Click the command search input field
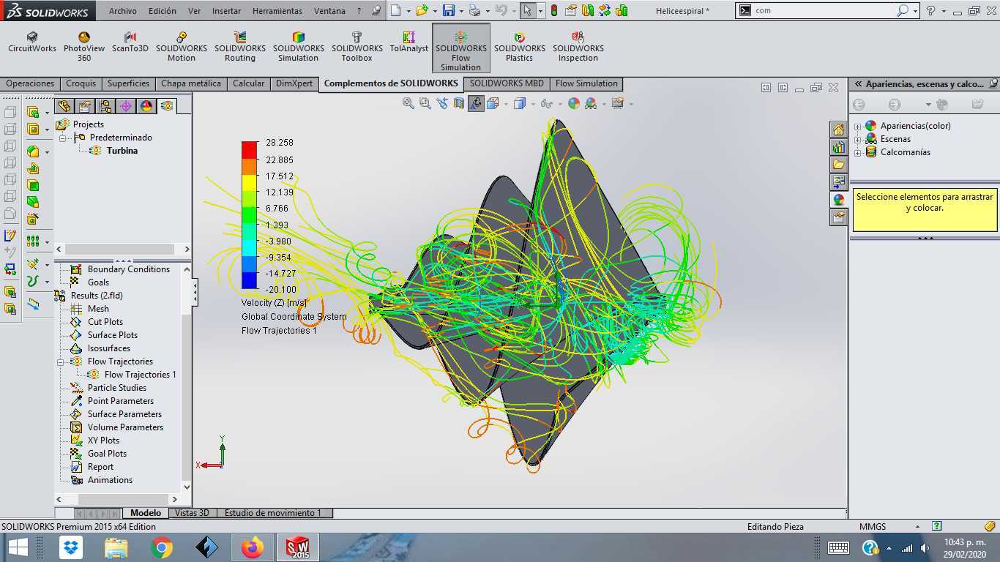The image size is (1000, 562). click(x=824, y=11)
